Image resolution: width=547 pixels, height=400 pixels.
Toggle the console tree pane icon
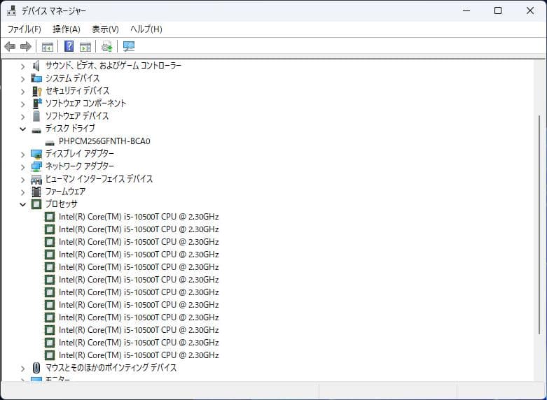(48, 46)
